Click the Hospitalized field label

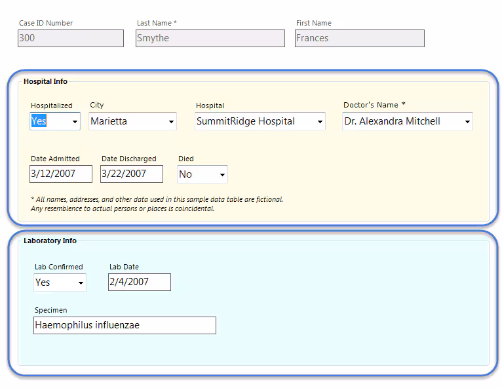51,106
